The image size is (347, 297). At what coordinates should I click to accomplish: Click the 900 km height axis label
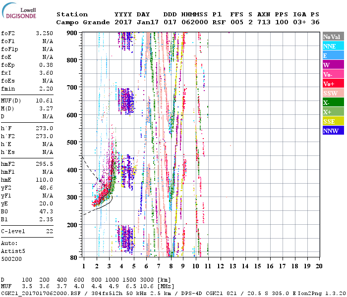click(72, 33)
